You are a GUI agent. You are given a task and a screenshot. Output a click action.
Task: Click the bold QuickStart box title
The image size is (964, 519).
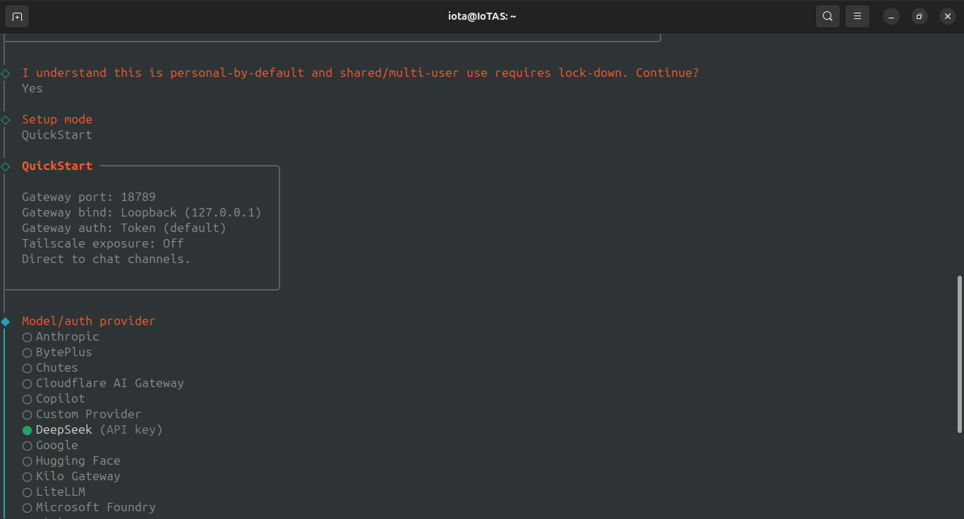coord(57,166)
